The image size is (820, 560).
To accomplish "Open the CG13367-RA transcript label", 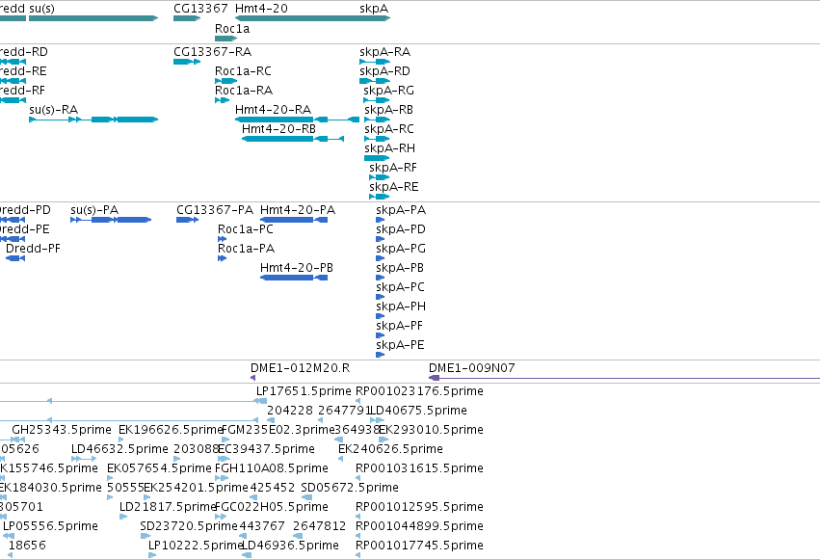I will click(212, 52).
